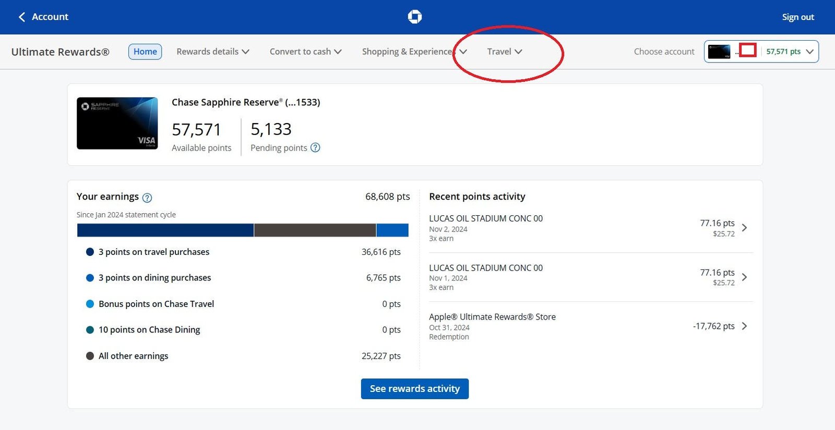Click the 5,133 pending points number
The image size is (835, 430).
point(271,129)
